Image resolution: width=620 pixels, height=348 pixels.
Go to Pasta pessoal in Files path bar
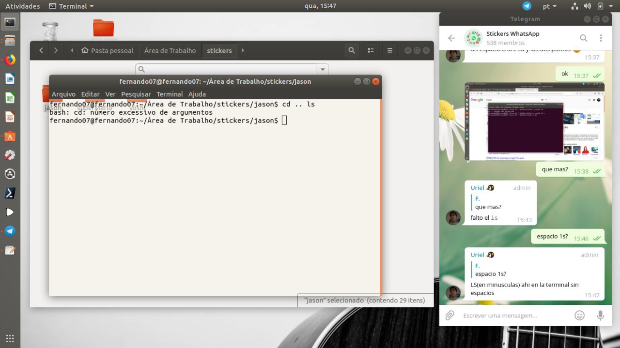(x=108, y=50)
